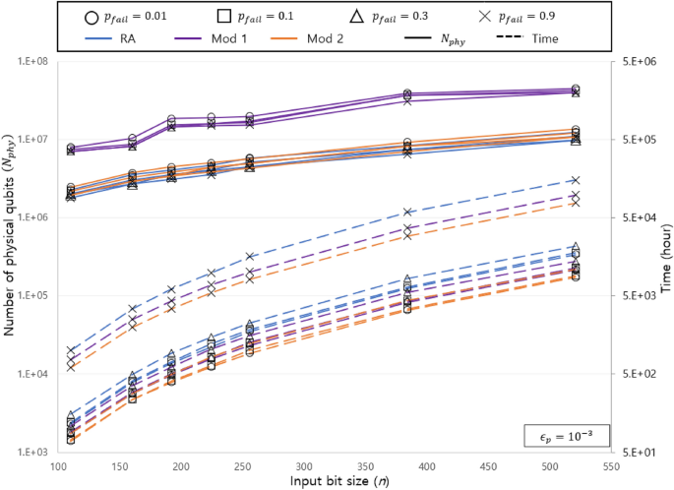Screen dimensions: 674x490
Task: Click the triangle marker for p_fail = 0.3
Action: pyautogui.click(x=357, y=17)
